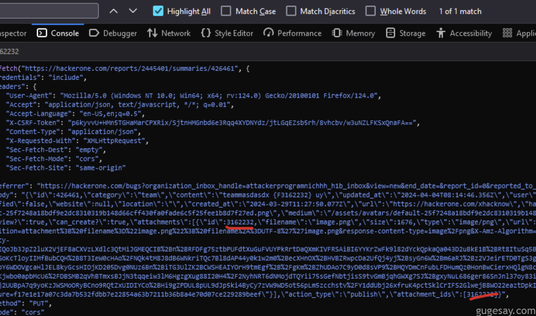Uncheck the Highlight All checkbox
Screen dimensions: 536x316
(158, 11)
